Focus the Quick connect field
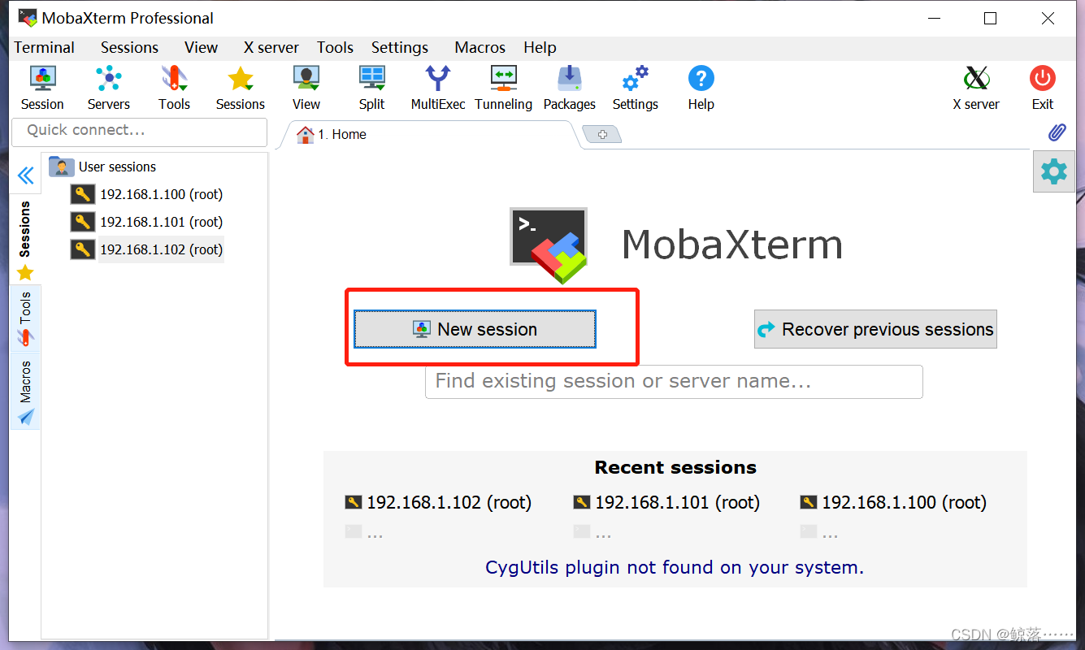Viewport: 1085px width, 650px height. [x=140, y=131]
